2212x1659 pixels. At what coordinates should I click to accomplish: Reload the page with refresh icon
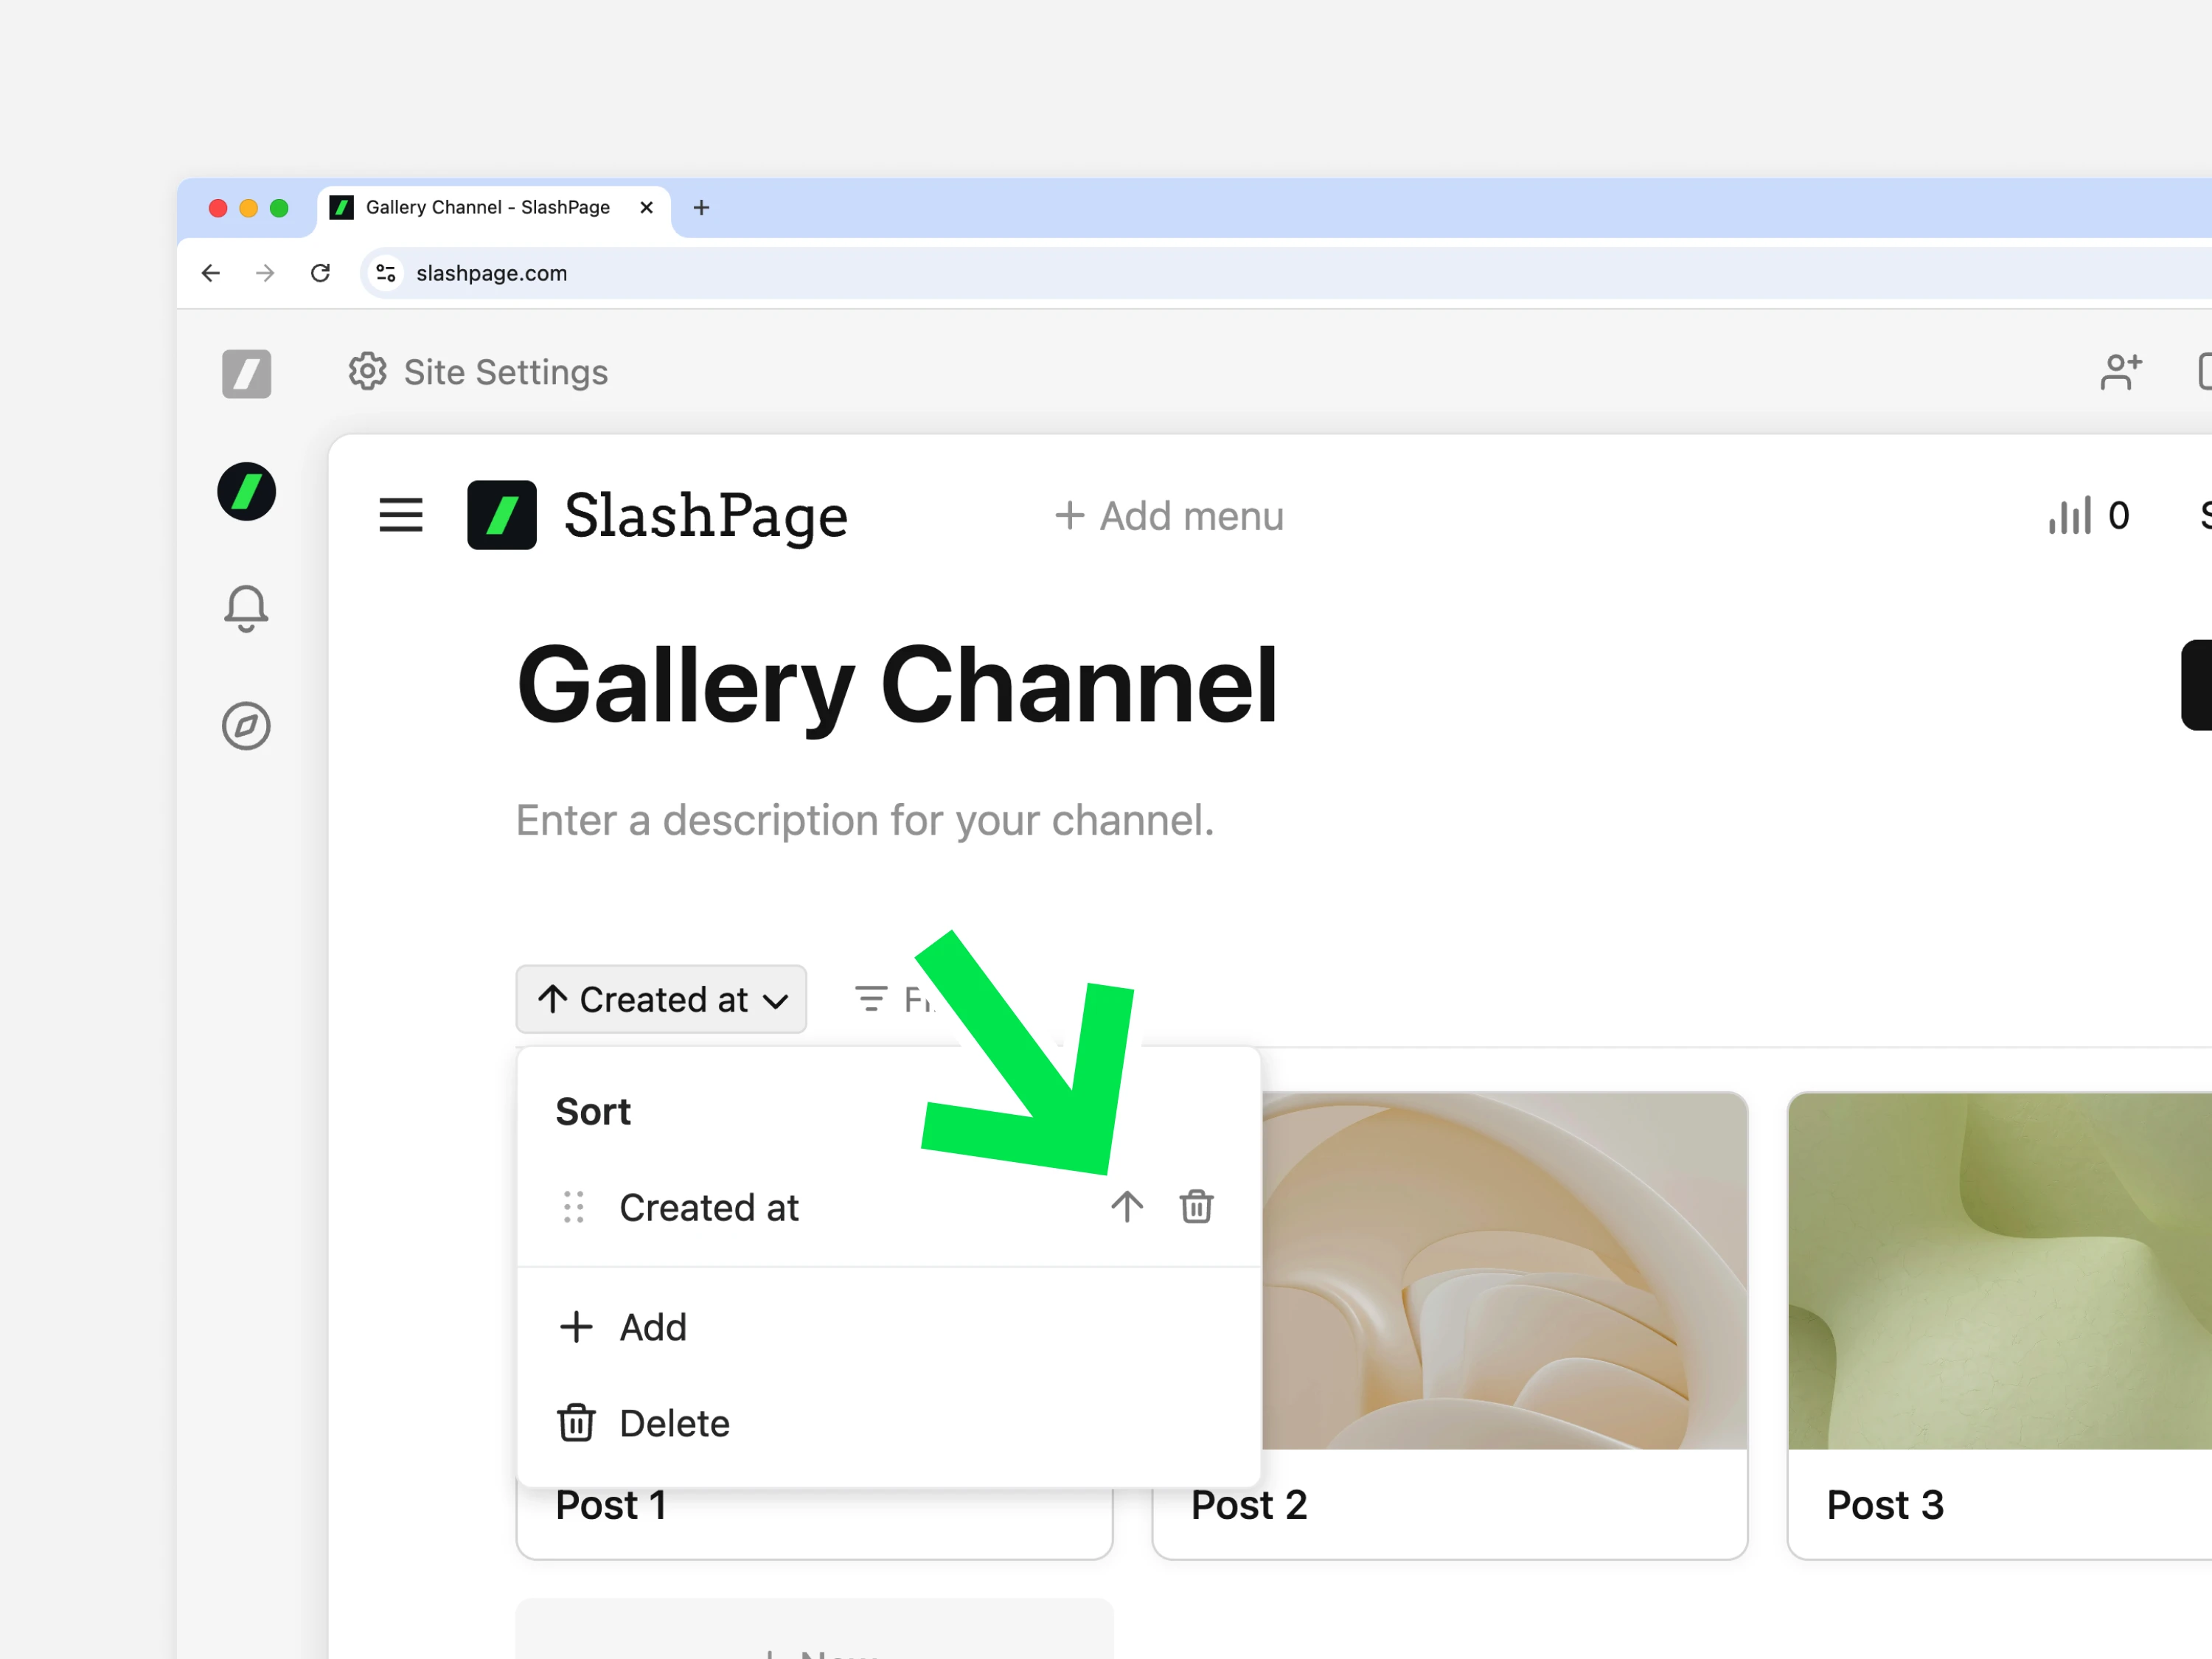coord(320,273)
